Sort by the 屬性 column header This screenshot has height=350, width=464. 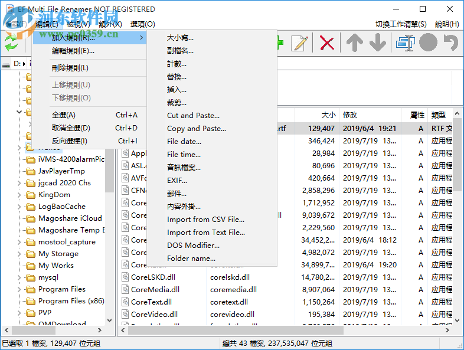414,115
